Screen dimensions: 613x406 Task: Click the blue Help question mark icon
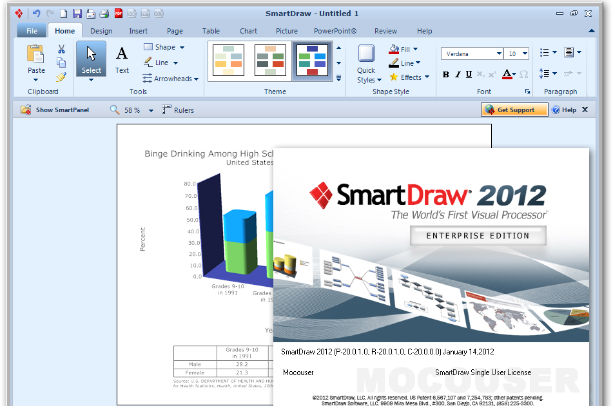tap(556, 110)
